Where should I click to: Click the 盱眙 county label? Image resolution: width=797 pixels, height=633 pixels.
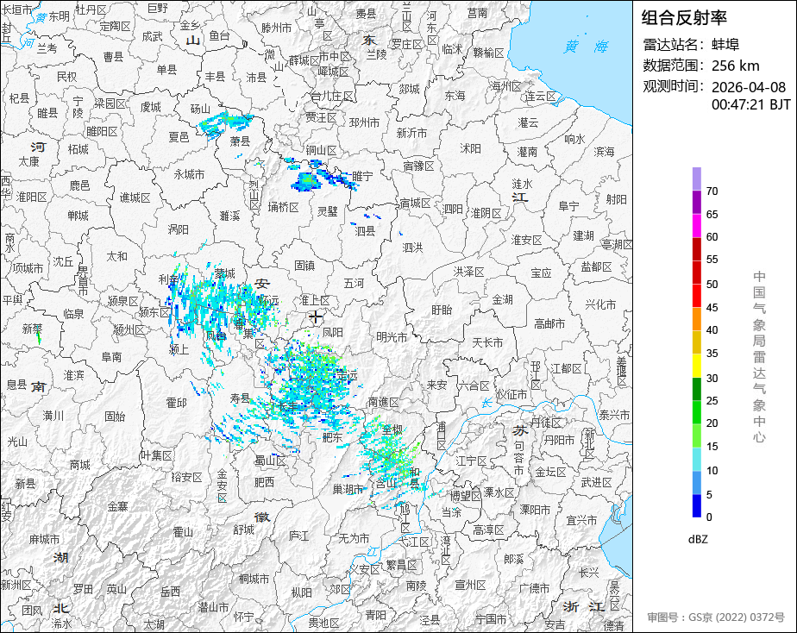[442, 310]
